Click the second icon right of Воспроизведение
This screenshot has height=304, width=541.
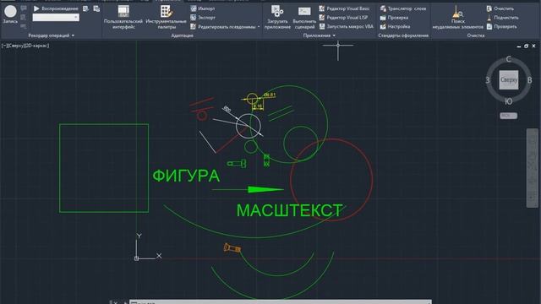click(96, 8)
